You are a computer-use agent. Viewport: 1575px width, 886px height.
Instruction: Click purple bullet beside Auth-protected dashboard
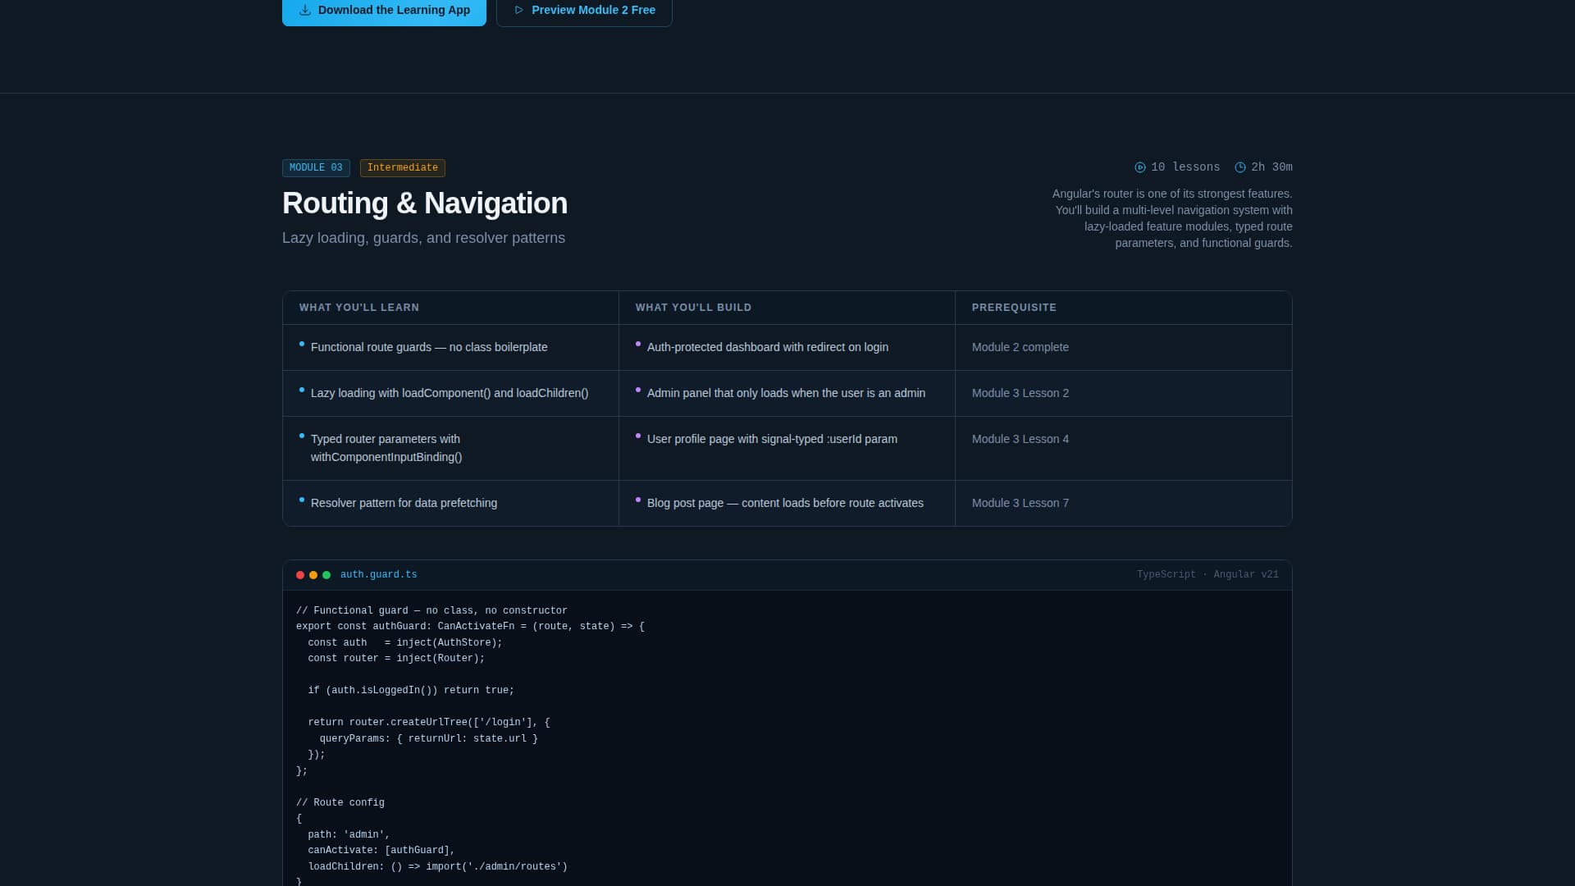click(x=638, y=345)
